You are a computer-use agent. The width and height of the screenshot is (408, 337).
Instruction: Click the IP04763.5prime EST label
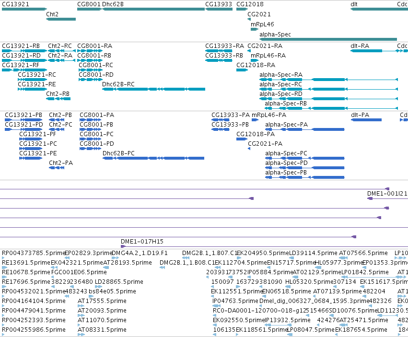pos(235,301)
